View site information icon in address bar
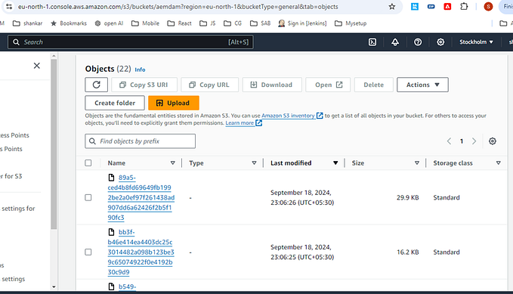 point(9,7)
